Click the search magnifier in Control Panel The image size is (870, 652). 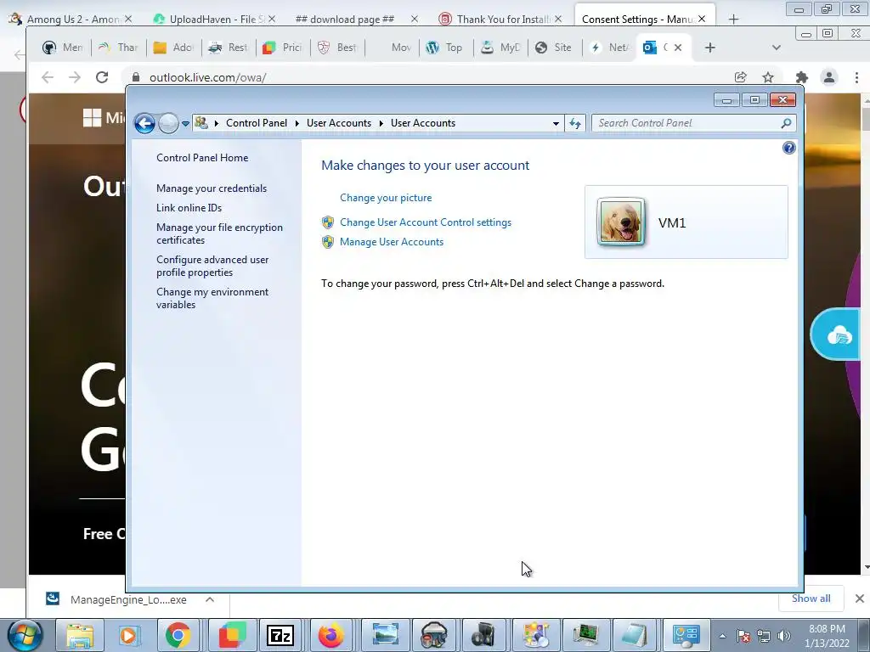pyautogui.click(x=786, y=123)
